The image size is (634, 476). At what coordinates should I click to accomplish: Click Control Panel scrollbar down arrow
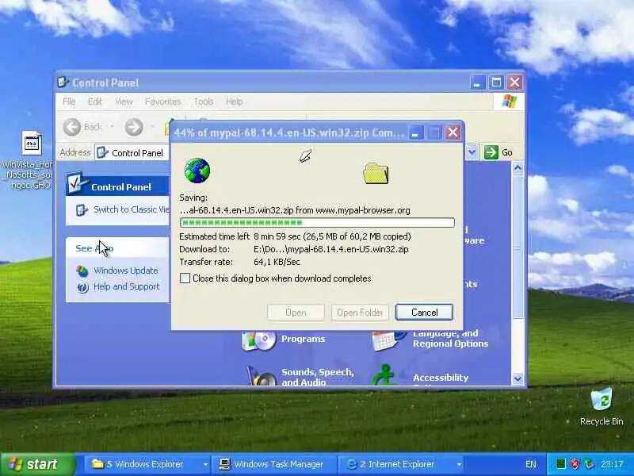coord(518,379)
